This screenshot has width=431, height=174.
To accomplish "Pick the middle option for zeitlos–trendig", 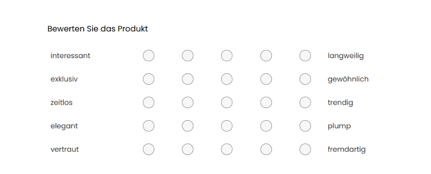I will [x=227, y=103].
